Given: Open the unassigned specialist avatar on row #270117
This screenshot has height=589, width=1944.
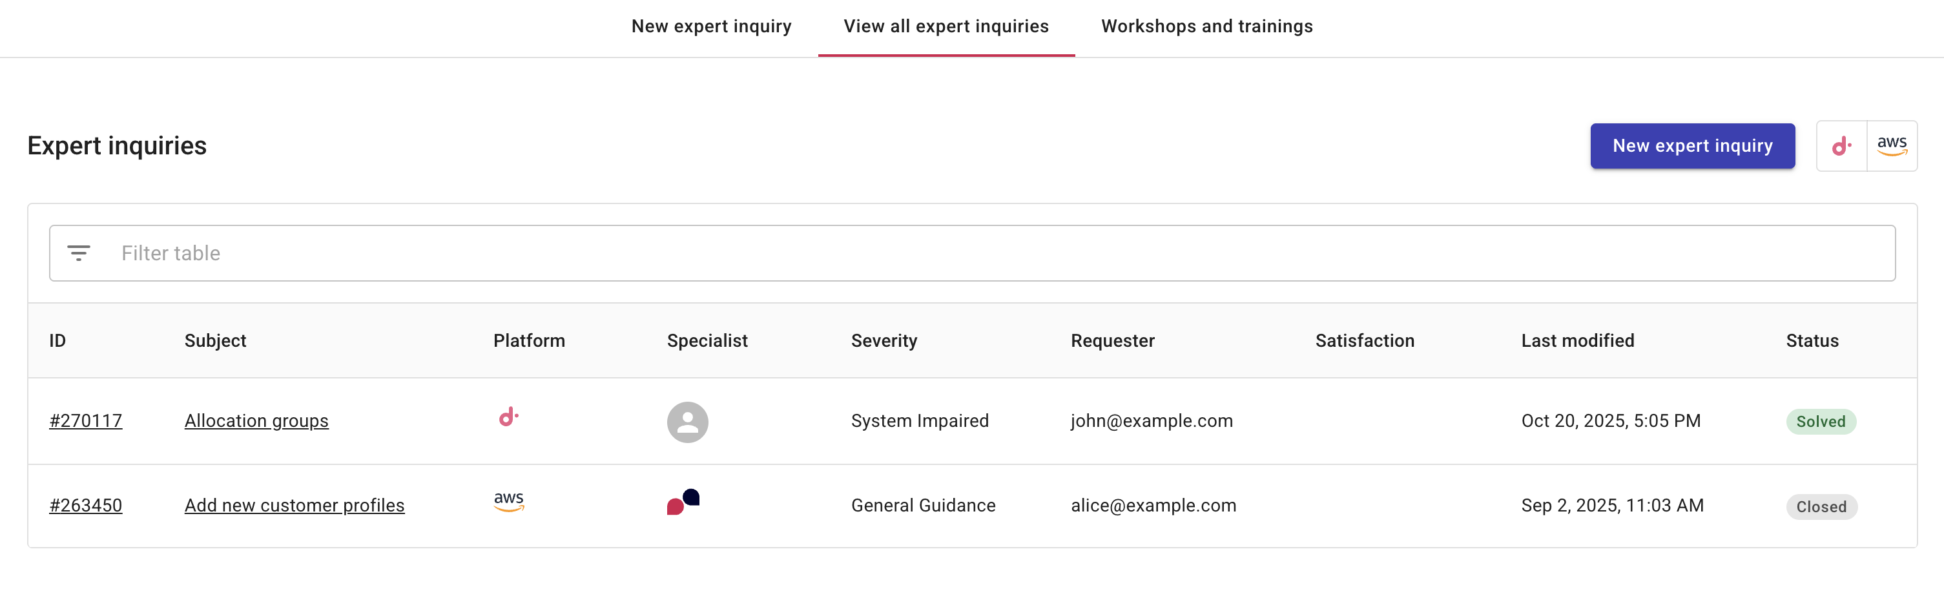Looking at the screenshot, I should click(687, 421).
